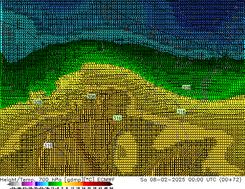Click the gray left arrow of the color scale
The height and width of the screenshot is (189, 245).
tap(9, 184)
